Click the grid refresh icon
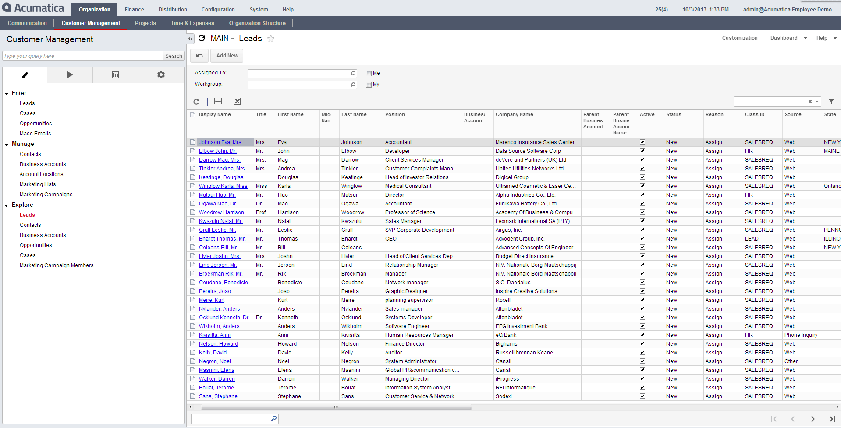 [x=196, y=102]
